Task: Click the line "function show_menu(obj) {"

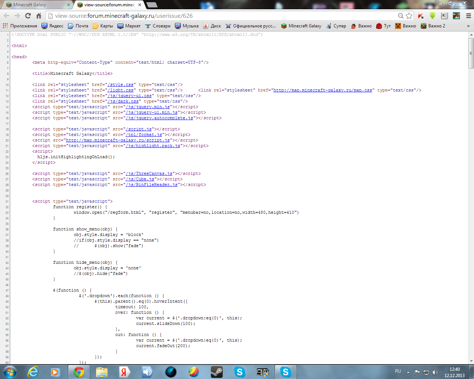Action: (85, 229)
